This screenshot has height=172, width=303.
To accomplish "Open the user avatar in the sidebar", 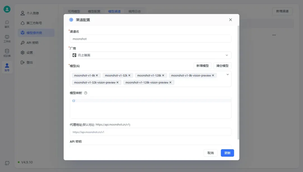I will point(7,9).
